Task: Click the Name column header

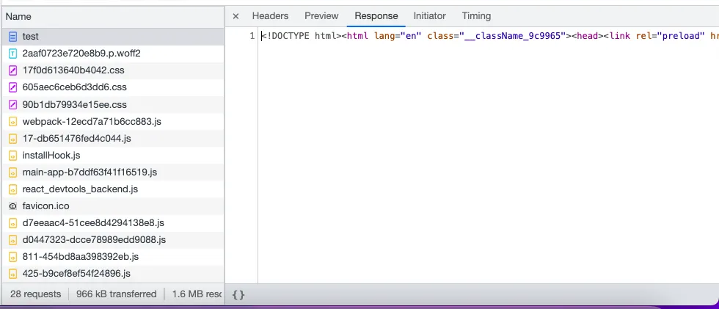Action: (x=113, y=16)
